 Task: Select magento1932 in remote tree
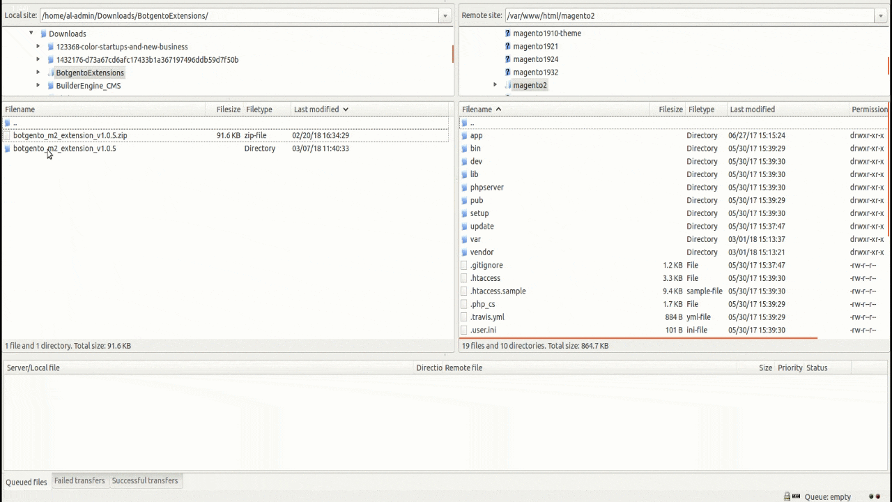pyautogui.click(x=535, y=73)
